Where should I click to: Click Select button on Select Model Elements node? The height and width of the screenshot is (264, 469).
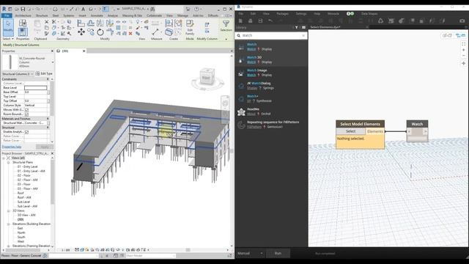tap(350, 131)
